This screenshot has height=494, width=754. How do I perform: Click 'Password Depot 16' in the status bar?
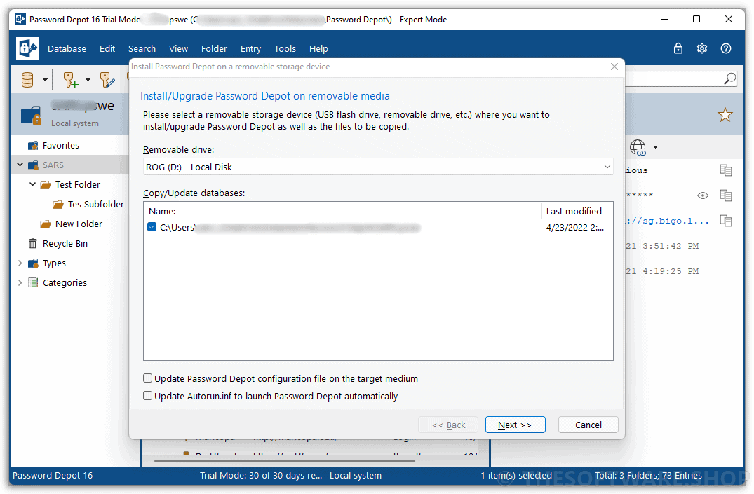pos(53,475)
